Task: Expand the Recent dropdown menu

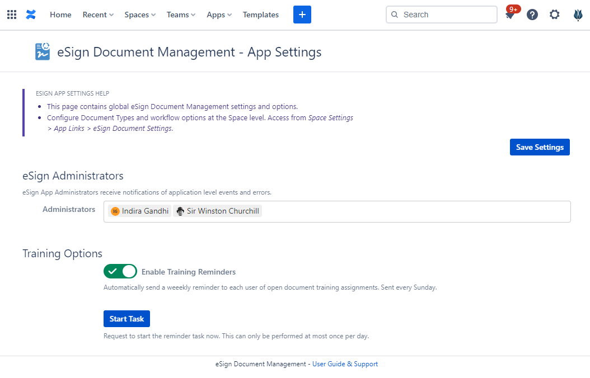Action: tap(98, 15)
